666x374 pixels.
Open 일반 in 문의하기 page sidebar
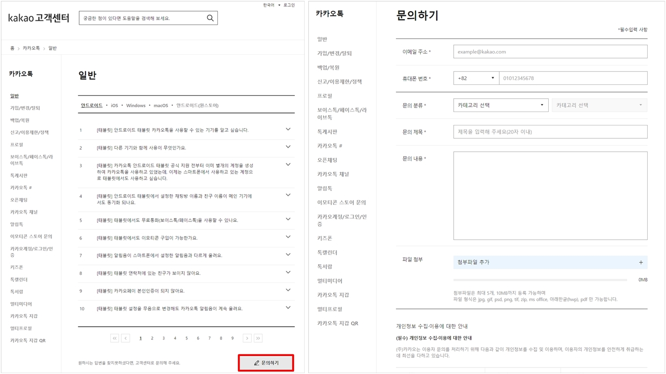pos(322,39)
